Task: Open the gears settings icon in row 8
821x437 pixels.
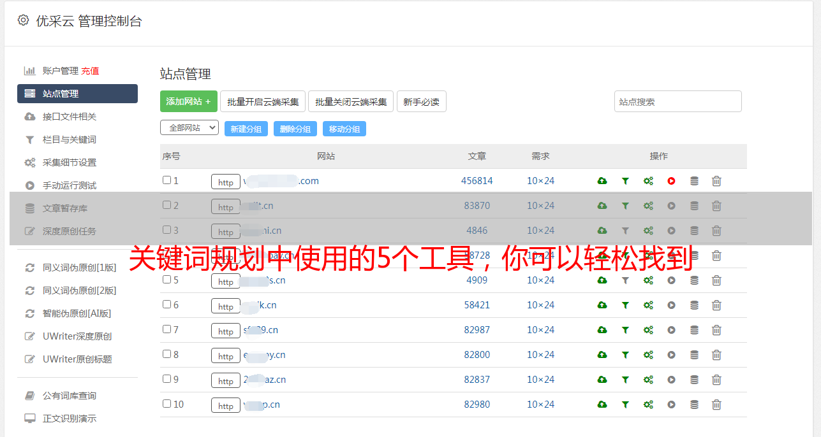Action: coord(648,355)
